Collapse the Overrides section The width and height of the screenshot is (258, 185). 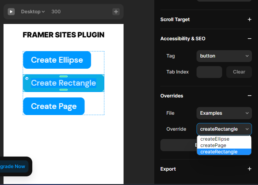(x=249, y=96)
